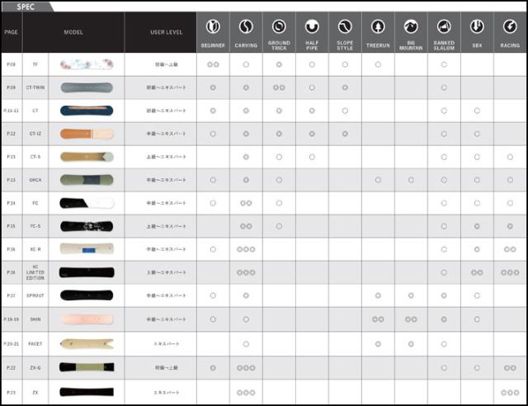Click ZX row triple-circle Racing rating
Screen dimensions: 528x406
(510, 393)
